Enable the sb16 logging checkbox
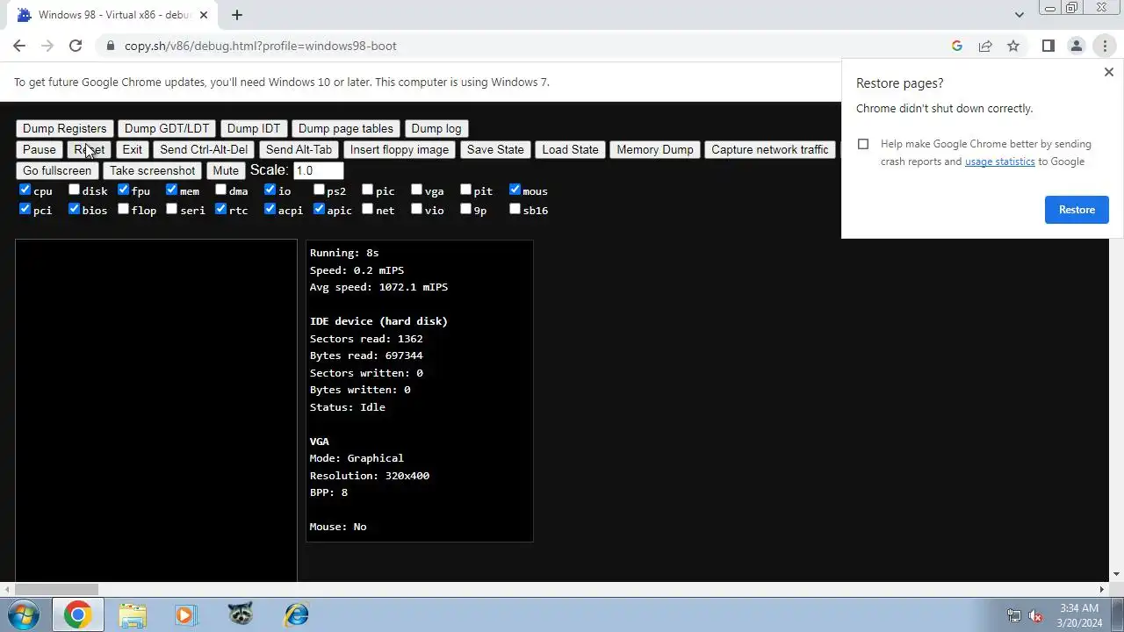Image resolution: width=1124 pixels, height=632 pixels. [x=515, y=209]
